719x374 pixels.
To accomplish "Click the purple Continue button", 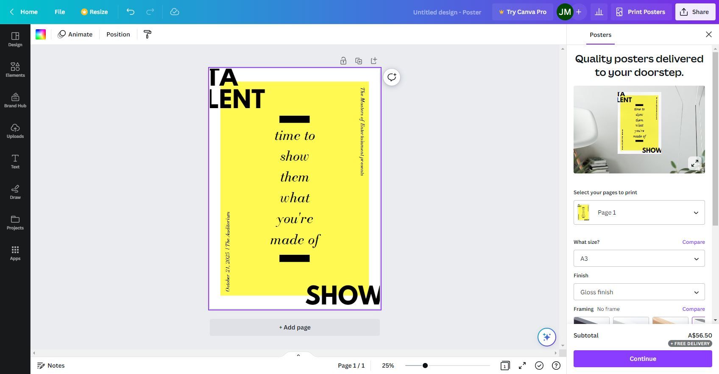I will click(642, 359).
